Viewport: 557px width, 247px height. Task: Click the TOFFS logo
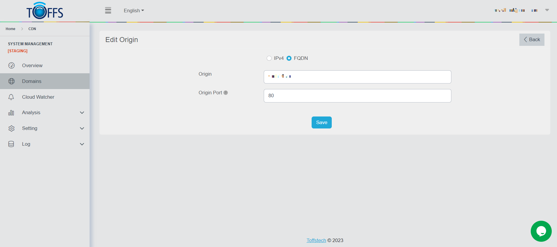pos(45,11)
